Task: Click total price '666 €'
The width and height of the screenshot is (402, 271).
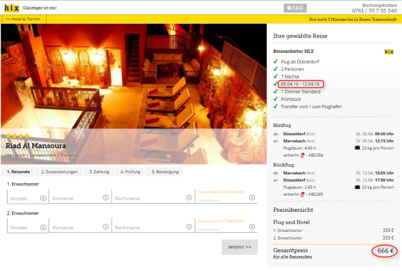Action: point(385,251)
